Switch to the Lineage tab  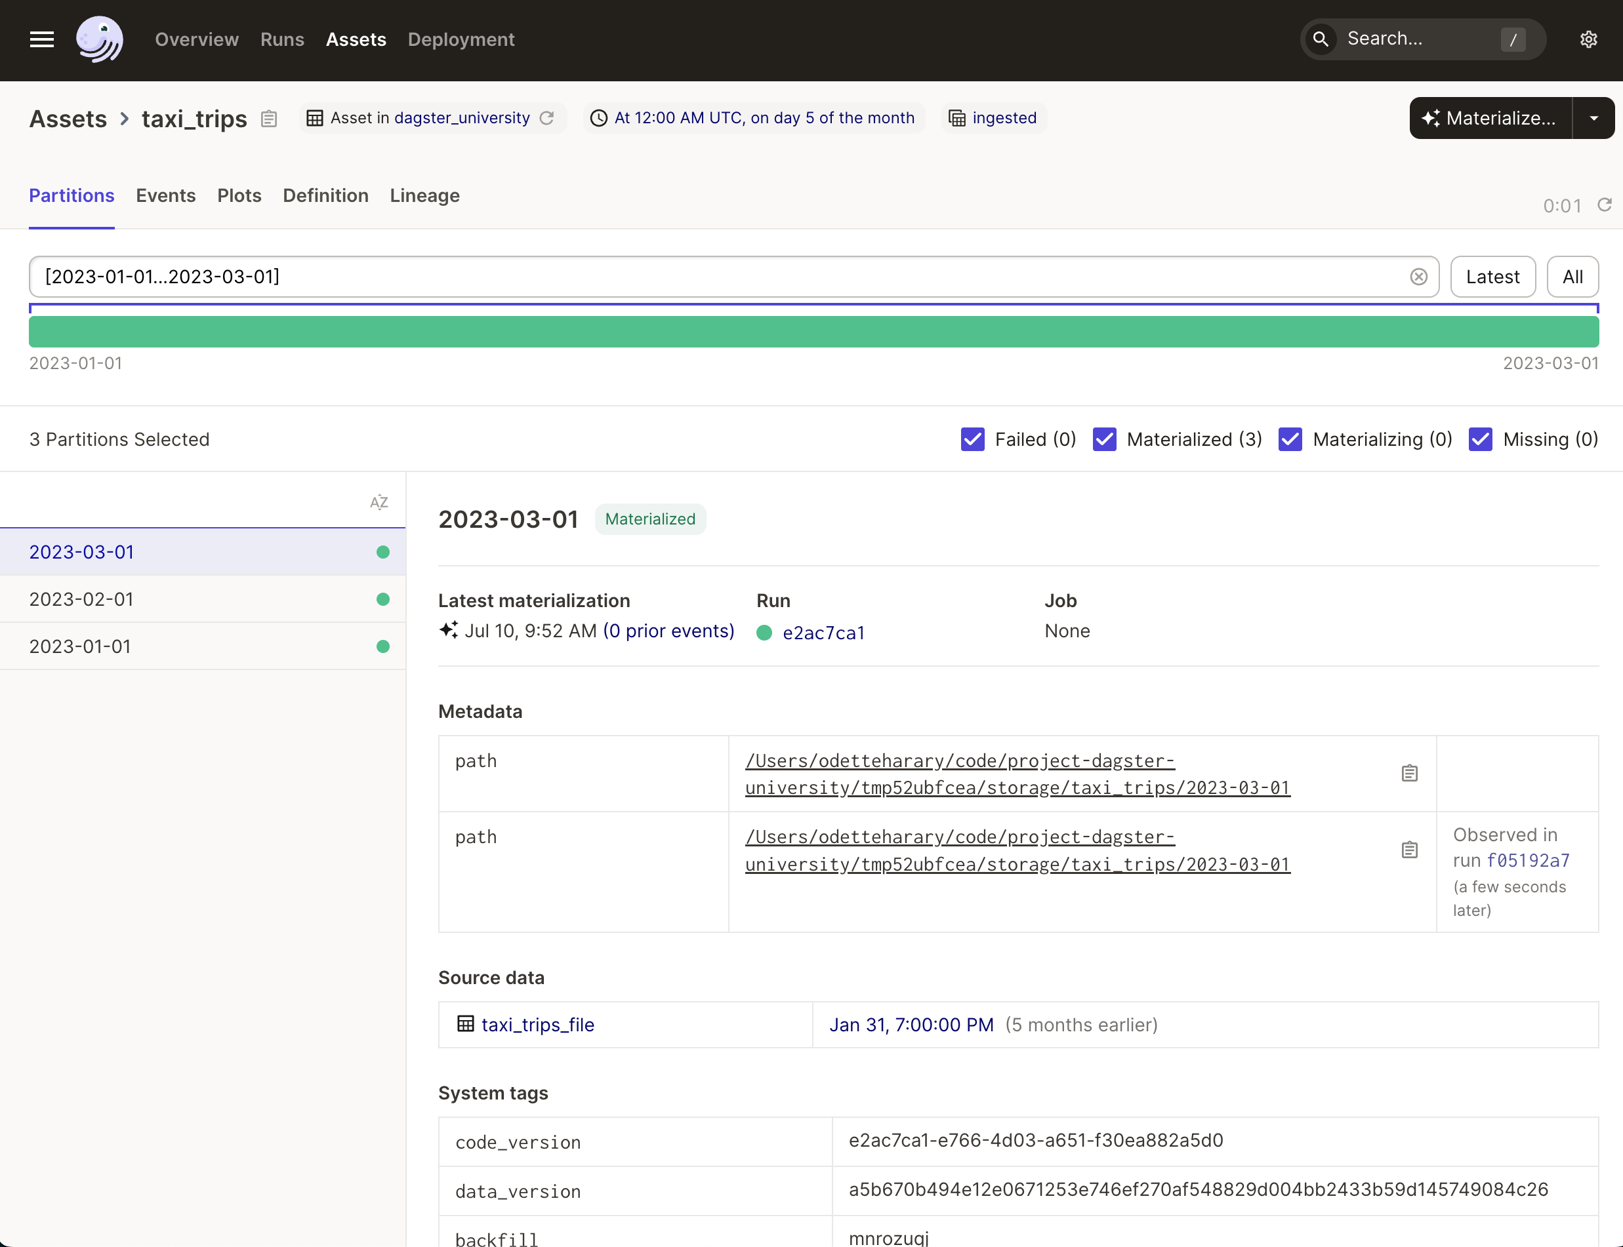point(425,196)
